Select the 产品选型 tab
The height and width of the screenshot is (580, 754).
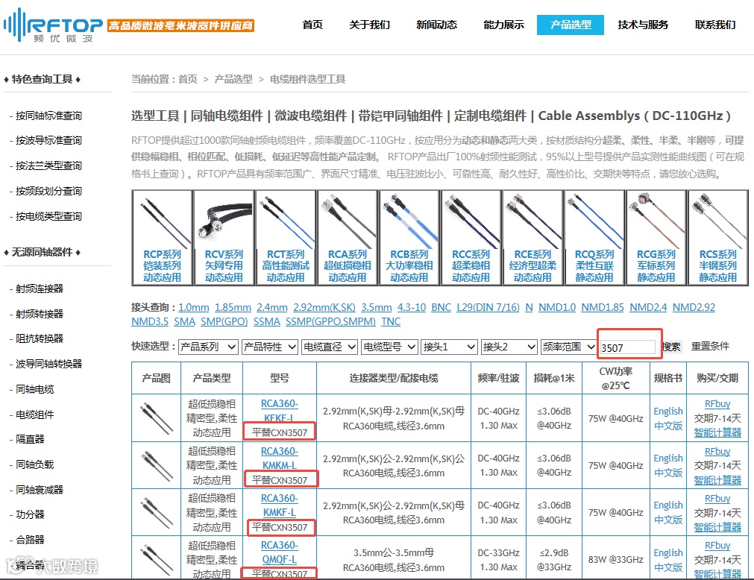click(x=571, y=25)
